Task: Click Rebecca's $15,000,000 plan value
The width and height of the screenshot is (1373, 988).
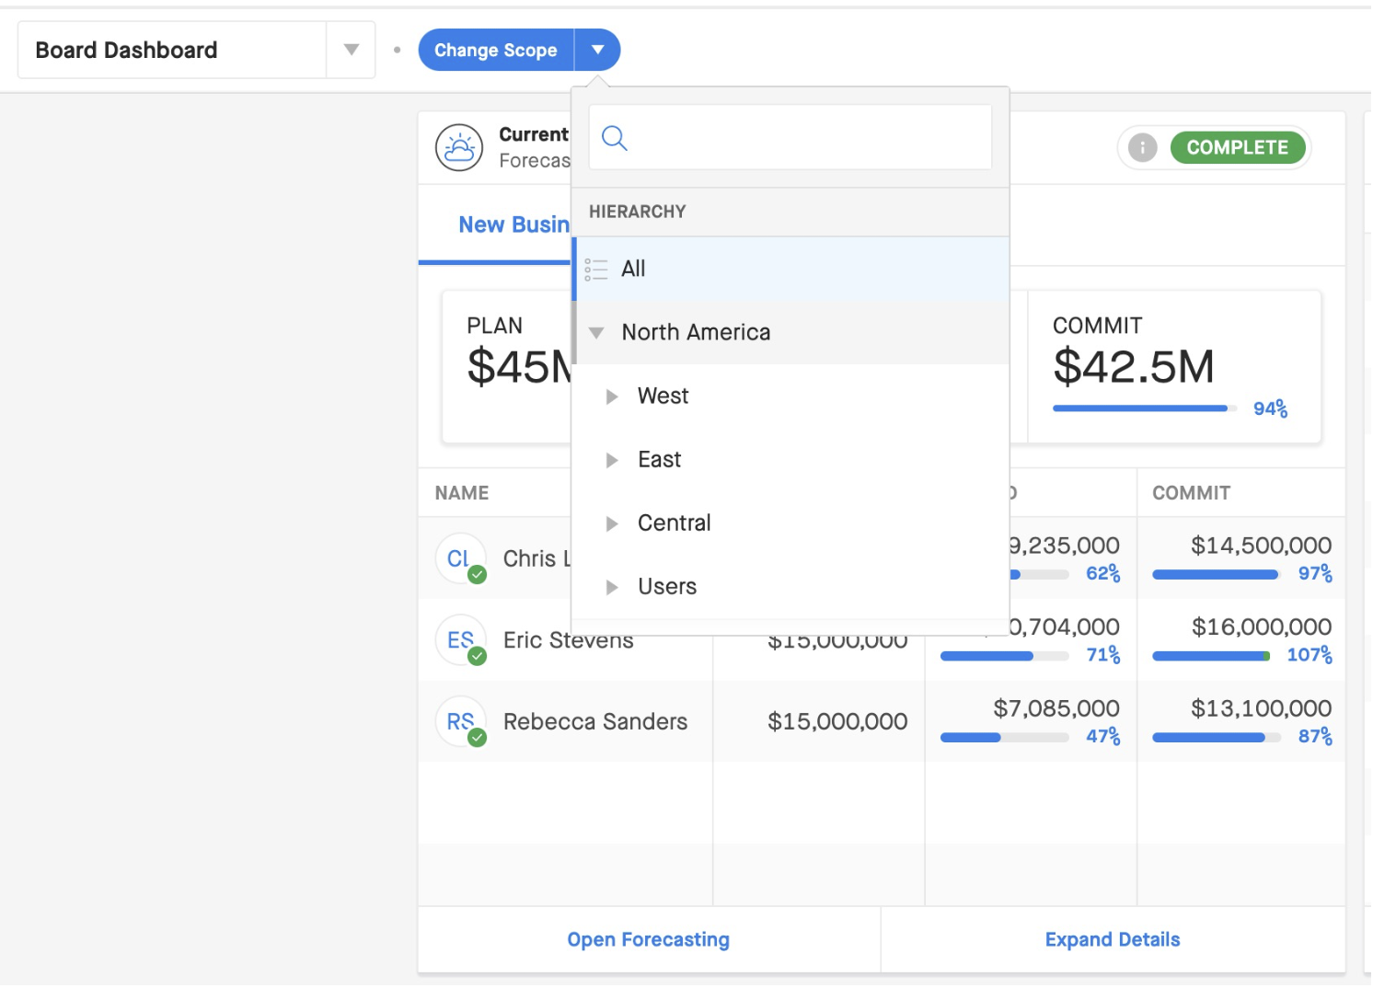Action: tap(837, 721)
